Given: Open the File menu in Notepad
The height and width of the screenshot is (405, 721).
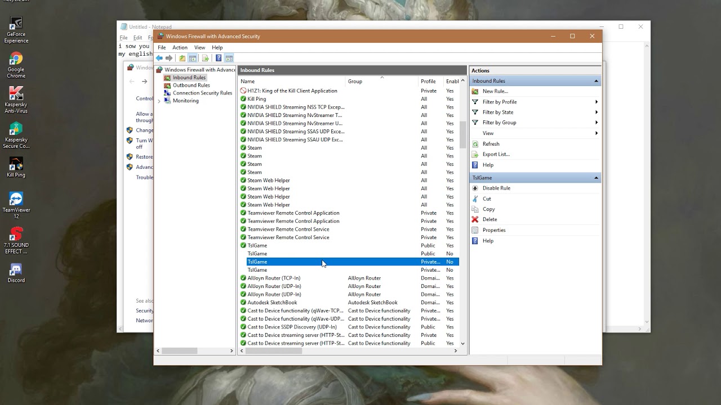Looking at the screenshot, I should [x=123, y=38].
